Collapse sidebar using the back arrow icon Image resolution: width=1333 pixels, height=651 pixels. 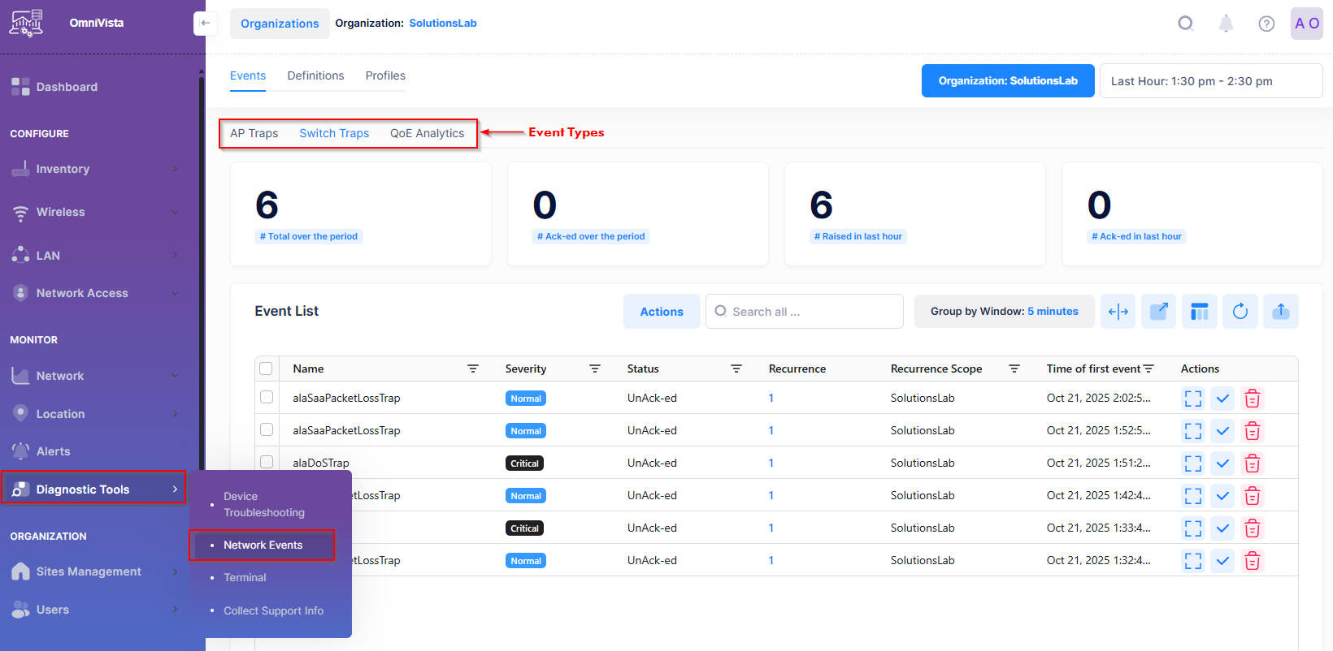pyautogui.click(x=205, y=24)
